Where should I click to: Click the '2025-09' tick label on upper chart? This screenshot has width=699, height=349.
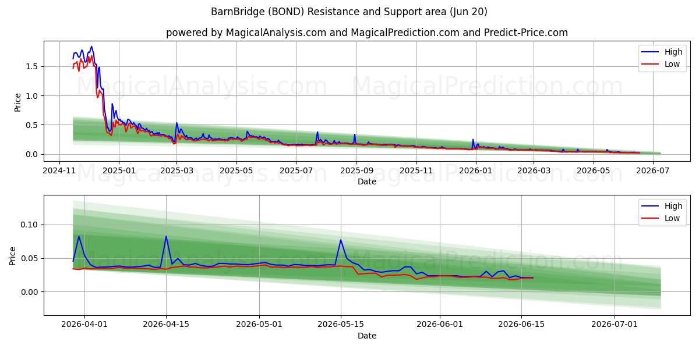click(356, 170)
